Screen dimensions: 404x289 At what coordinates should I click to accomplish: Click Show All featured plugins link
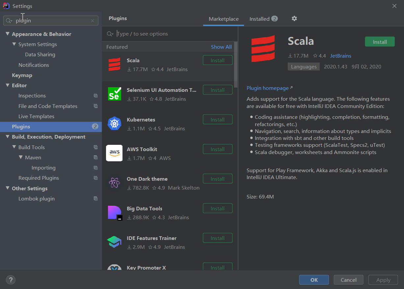point(221,47)
